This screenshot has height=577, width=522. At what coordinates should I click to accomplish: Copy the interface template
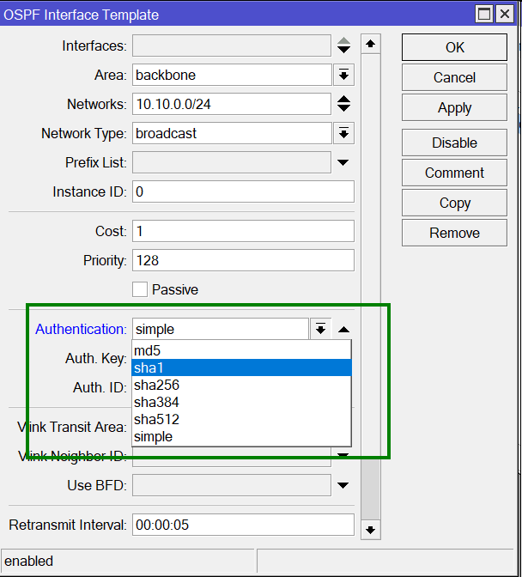[454, 203]
